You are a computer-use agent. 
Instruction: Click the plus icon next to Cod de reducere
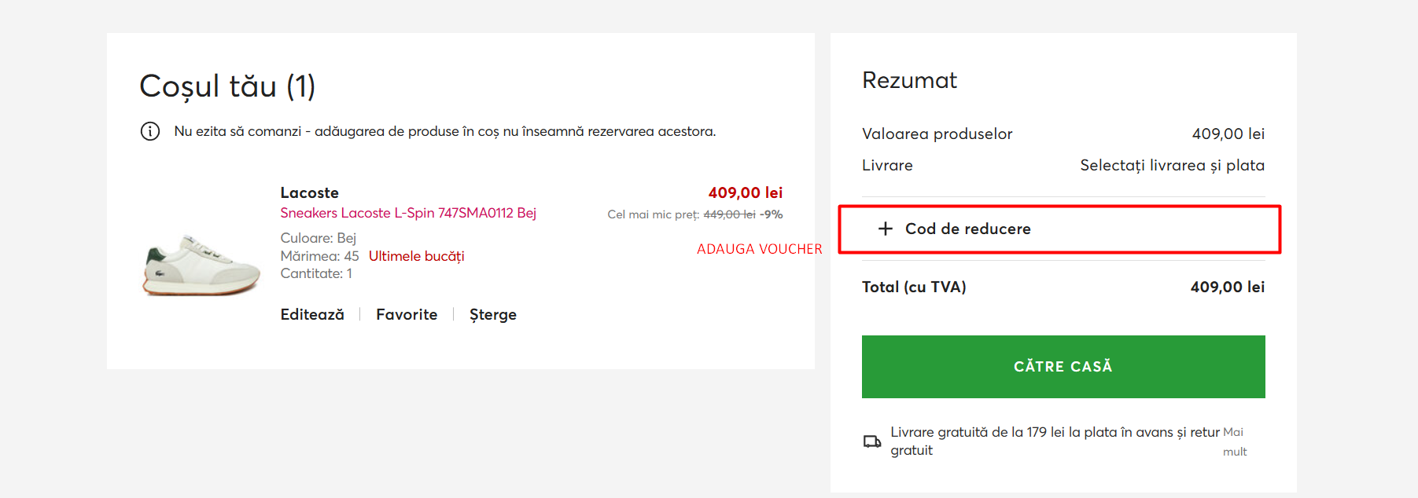pos(886,229)
